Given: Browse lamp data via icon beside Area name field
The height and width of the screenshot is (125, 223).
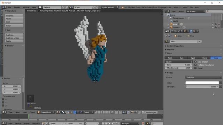Looking at the screenshot, I should [167, 42].
